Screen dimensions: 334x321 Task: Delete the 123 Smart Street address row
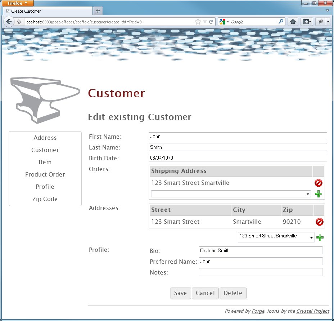(319, 222)
